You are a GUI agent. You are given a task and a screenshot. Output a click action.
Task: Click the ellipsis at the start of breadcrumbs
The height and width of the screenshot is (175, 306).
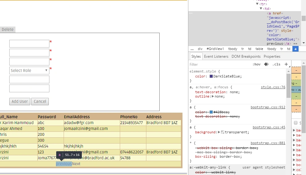pyautogui.click(x=192, y=49)
